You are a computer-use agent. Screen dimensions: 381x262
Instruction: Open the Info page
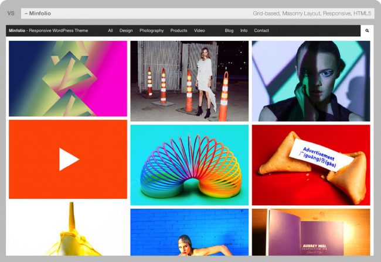244,30
